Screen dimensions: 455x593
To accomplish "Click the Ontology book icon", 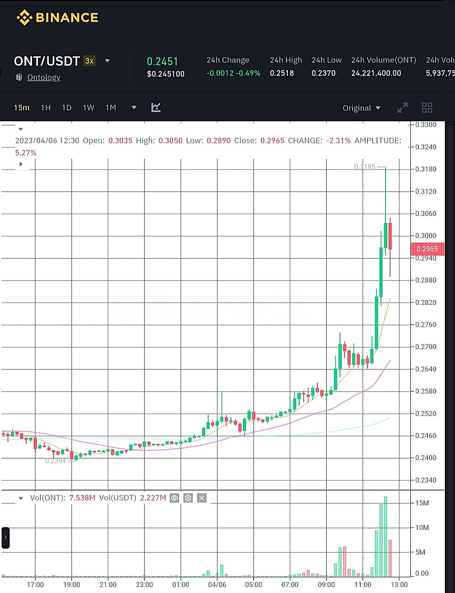I will pyautogui.click(x=19, y=77).
